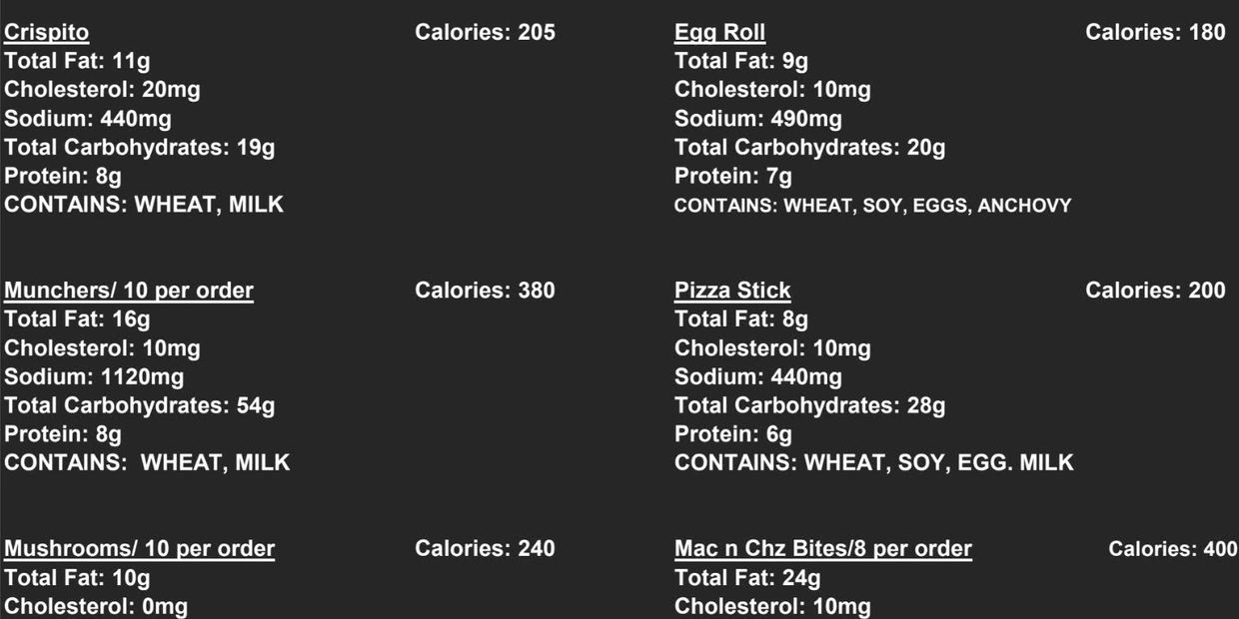Click the Egg Roll item heading

click(719, 33)
